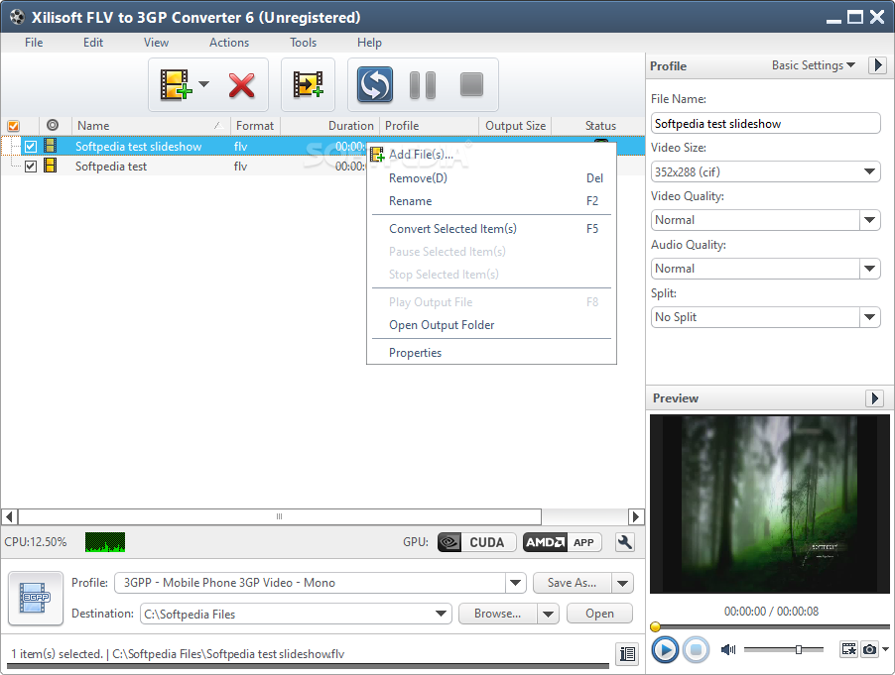Image resolution: width=895 pixels, height=675 pixels.
Task: Click the film icon of Softpedia test slideshow
Action: coord(51,146)
